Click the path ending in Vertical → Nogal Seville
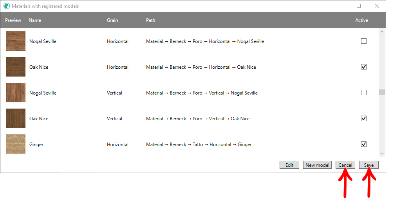 pos(202,93)
